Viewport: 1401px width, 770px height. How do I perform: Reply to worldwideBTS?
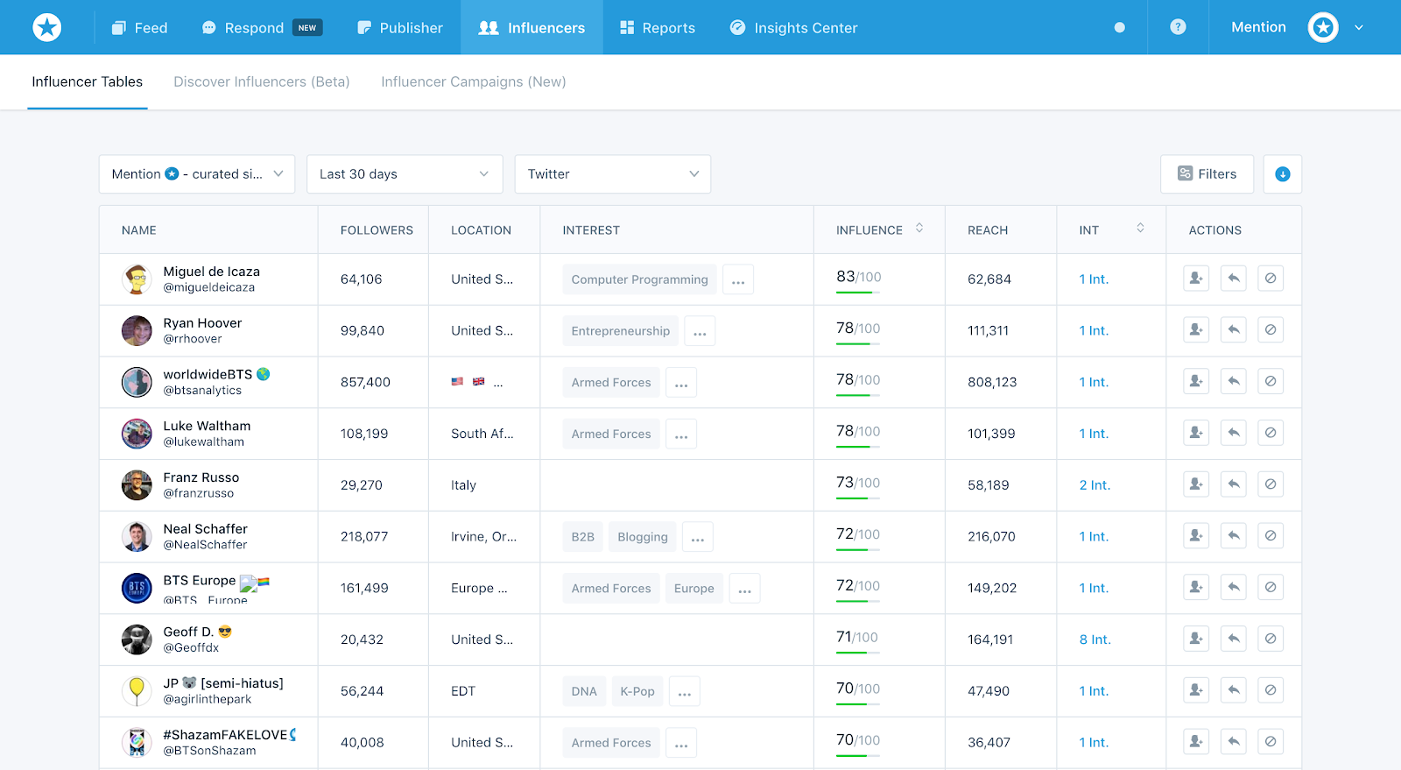click(x=1233, y=381)
